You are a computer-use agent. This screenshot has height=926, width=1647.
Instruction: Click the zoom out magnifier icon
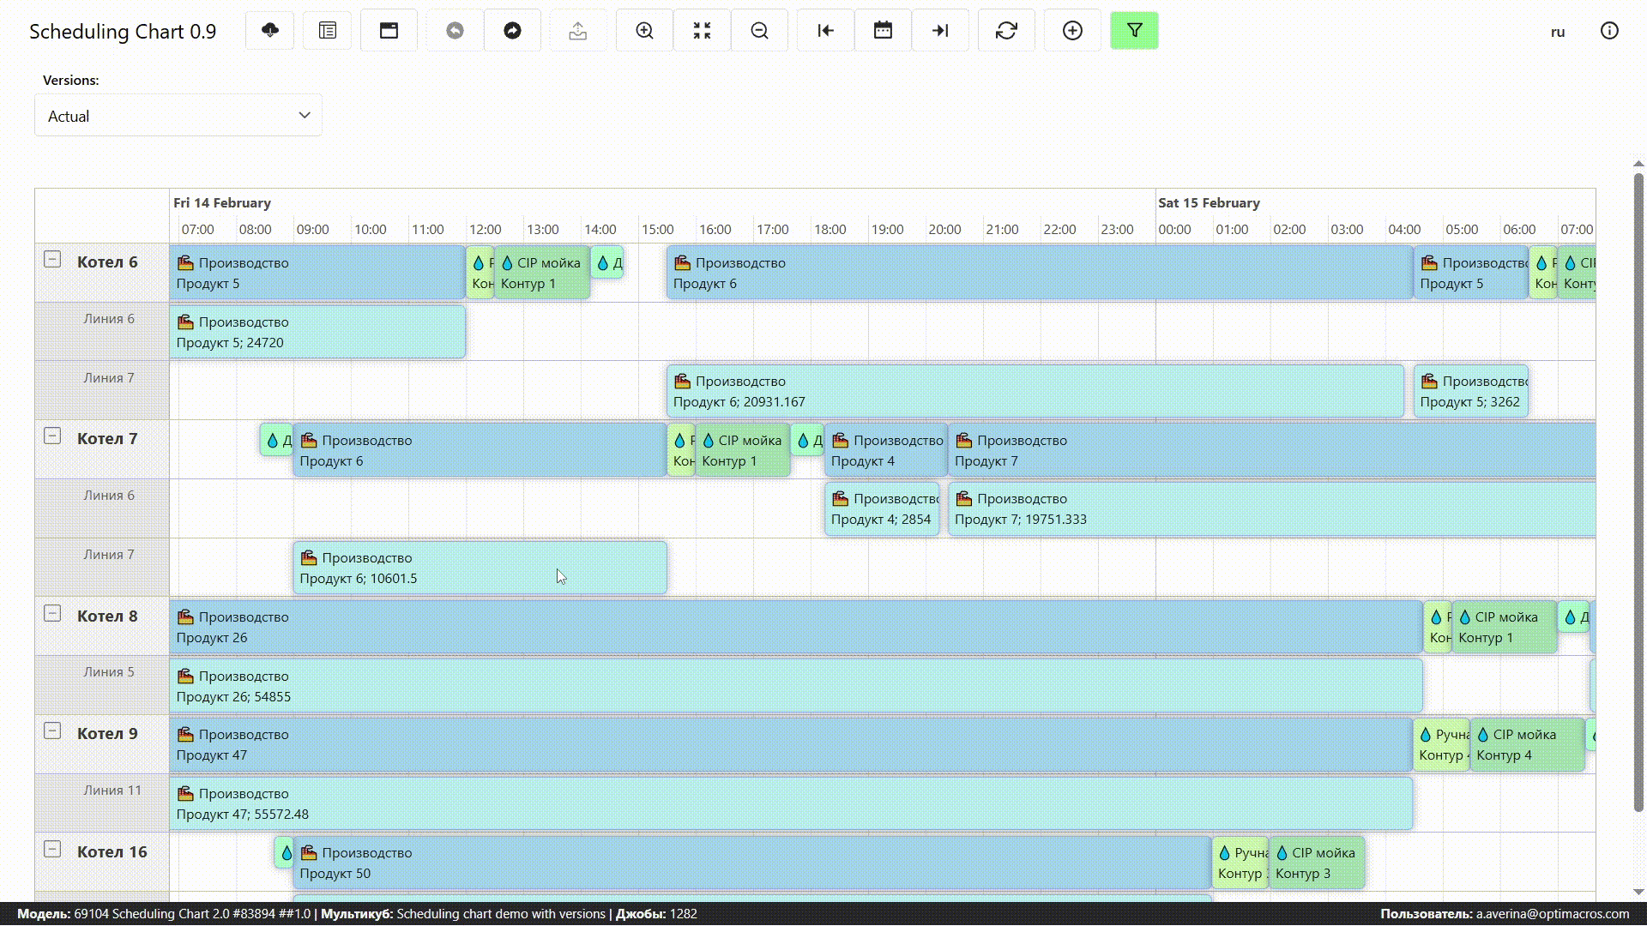coord(759,31)
